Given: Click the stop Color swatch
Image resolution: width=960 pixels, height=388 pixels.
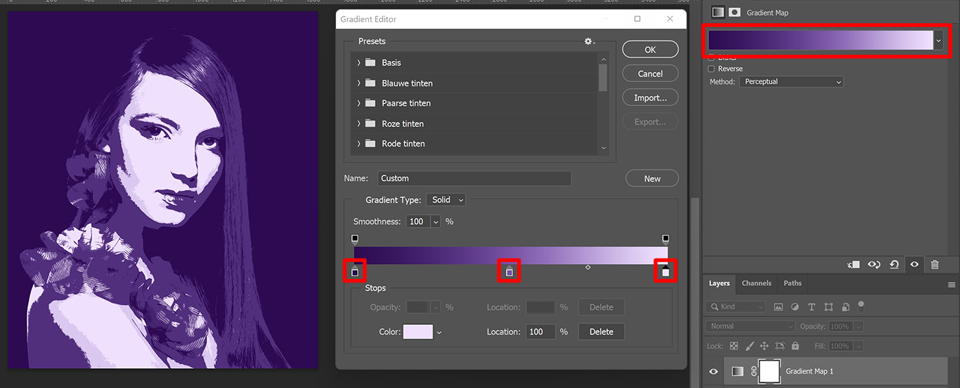Looking at the screenshot, I should coord(418,332).
